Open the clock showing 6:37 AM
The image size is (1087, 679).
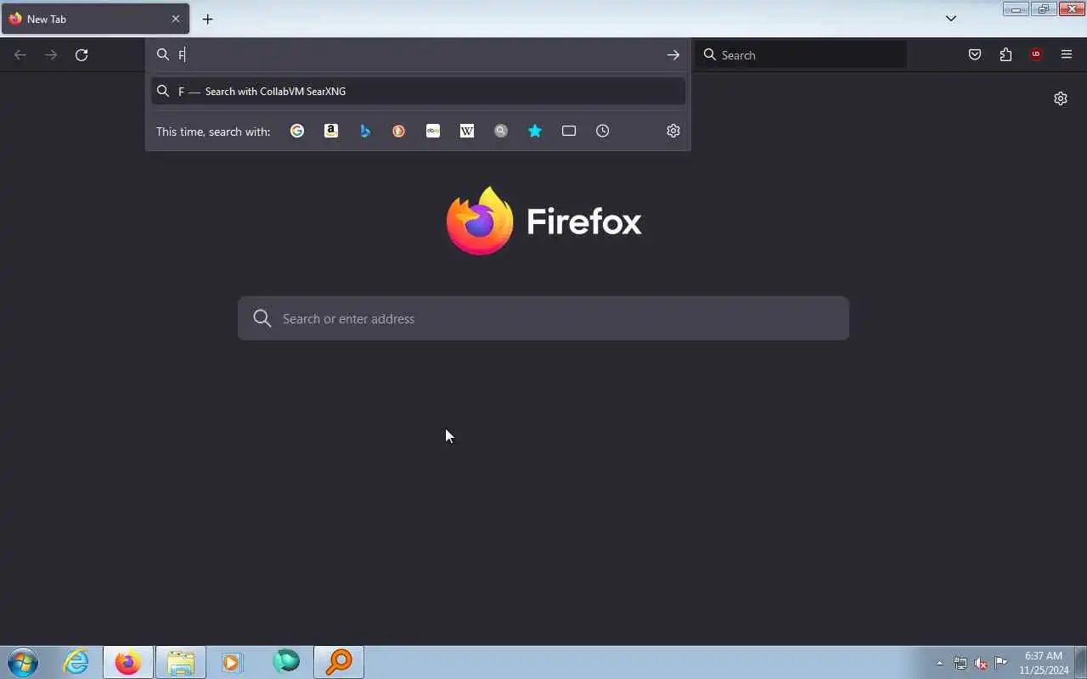[x=1044, y=663]
